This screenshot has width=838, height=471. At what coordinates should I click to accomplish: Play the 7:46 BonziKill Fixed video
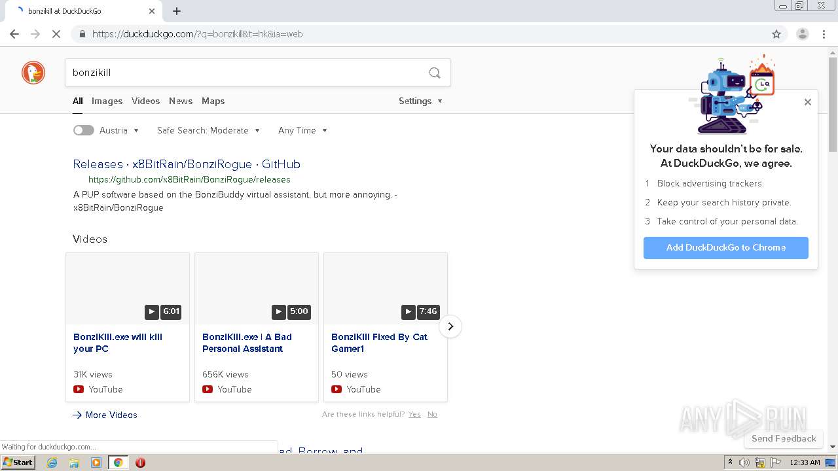(x=386, y=288)
